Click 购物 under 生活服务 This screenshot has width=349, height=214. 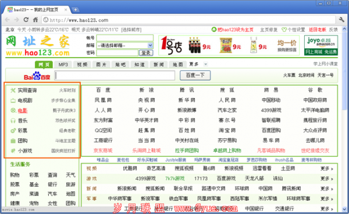(15, 175)
